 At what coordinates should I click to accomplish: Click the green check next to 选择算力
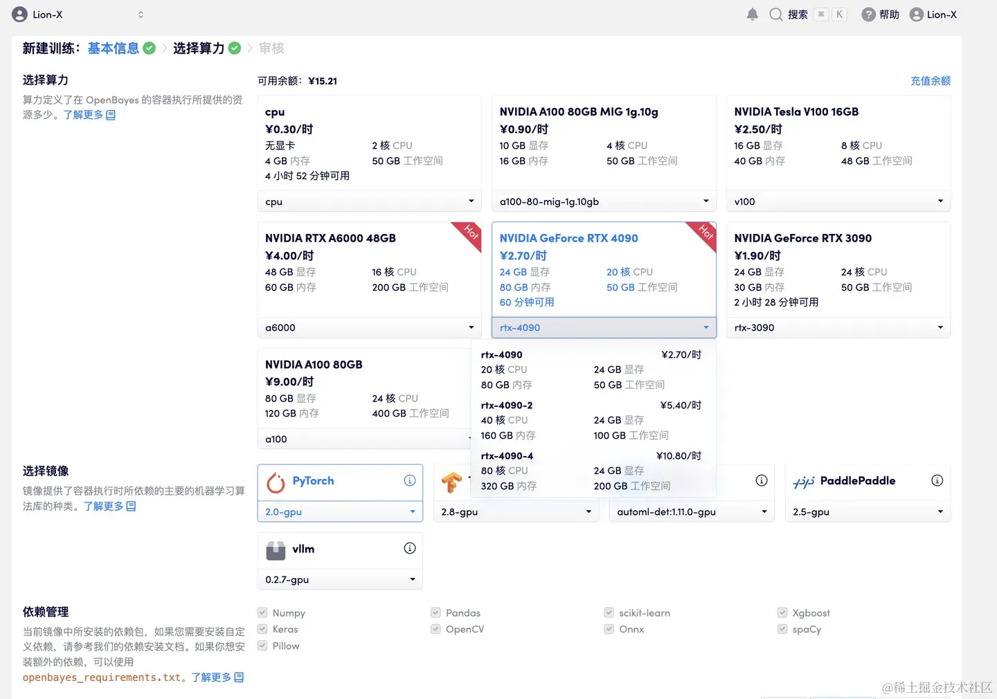[x=235, y=48]
